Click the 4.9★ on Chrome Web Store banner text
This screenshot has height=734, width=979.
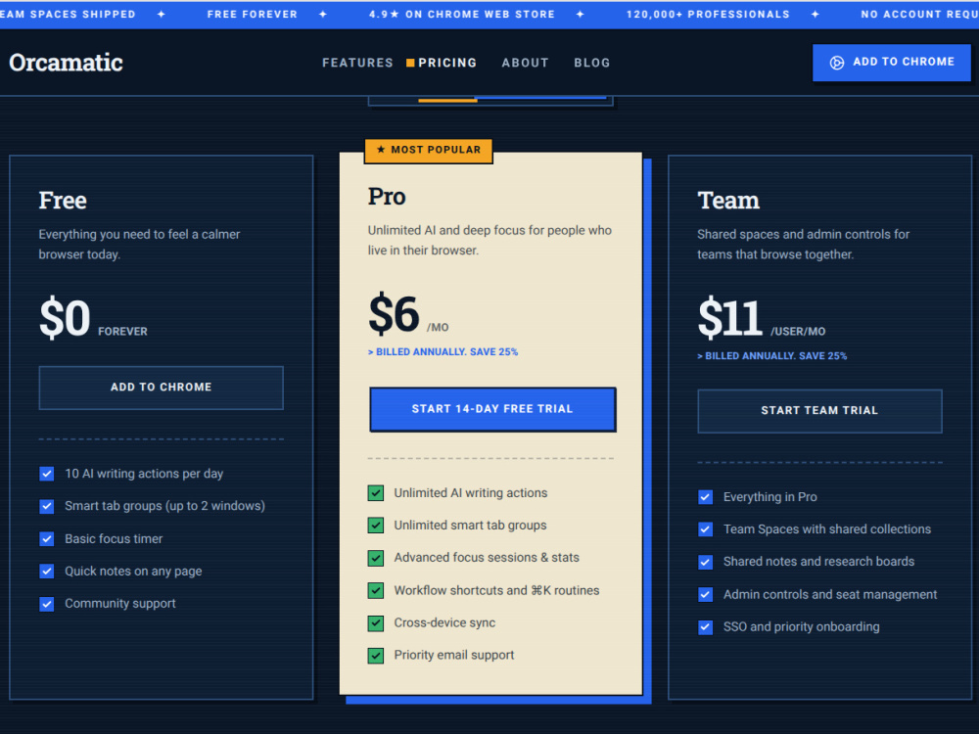point(461,15)
